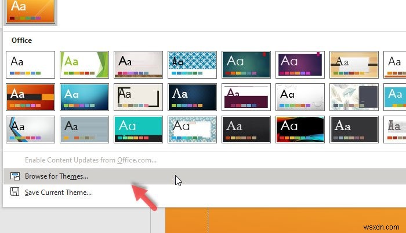Apply the gray theme with blue curved stripes
406x233 pixels.
point(31,130)
